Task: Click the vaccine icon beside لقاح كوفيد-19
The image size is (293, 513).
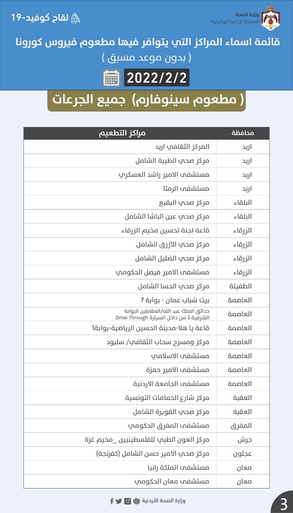Action: 75,18
